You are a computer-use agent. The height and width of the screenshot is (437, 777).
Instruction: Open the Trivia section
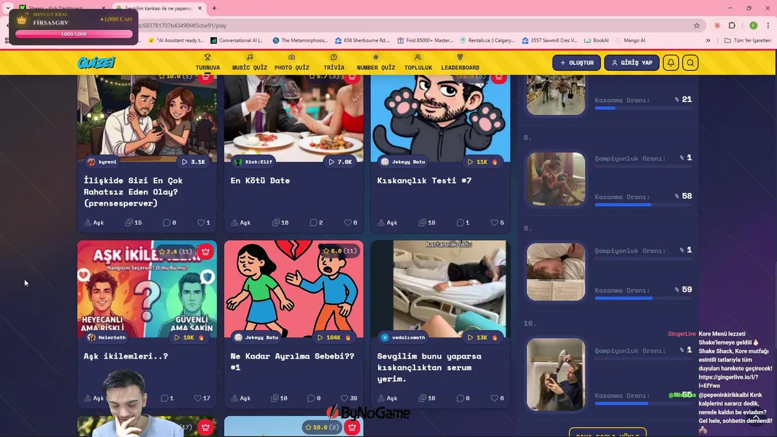[x=334, y=63]
